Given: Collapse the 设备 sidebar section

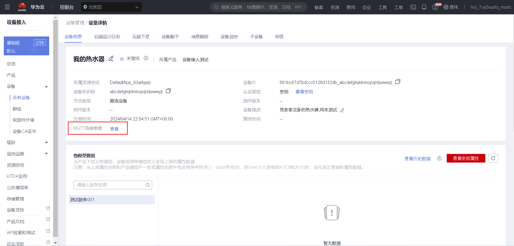Looking at the screenshot, I should pyautogui.click(x=46, y=86).
